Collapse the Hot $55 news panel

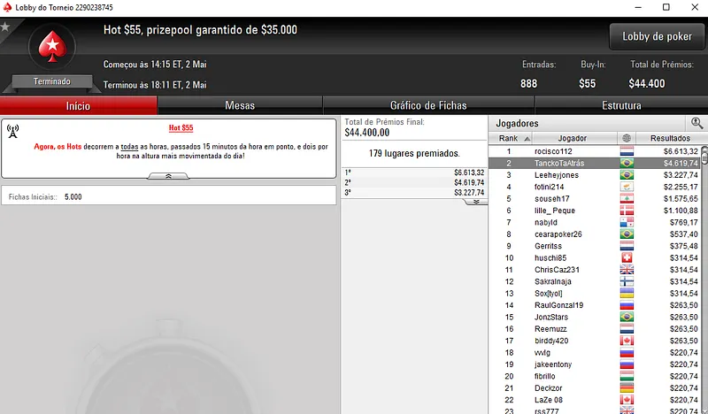(x=168, y=176)
